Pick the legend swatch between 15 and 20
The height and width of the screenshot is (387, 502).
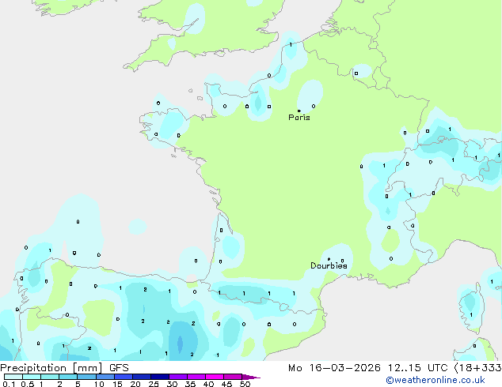124,377
